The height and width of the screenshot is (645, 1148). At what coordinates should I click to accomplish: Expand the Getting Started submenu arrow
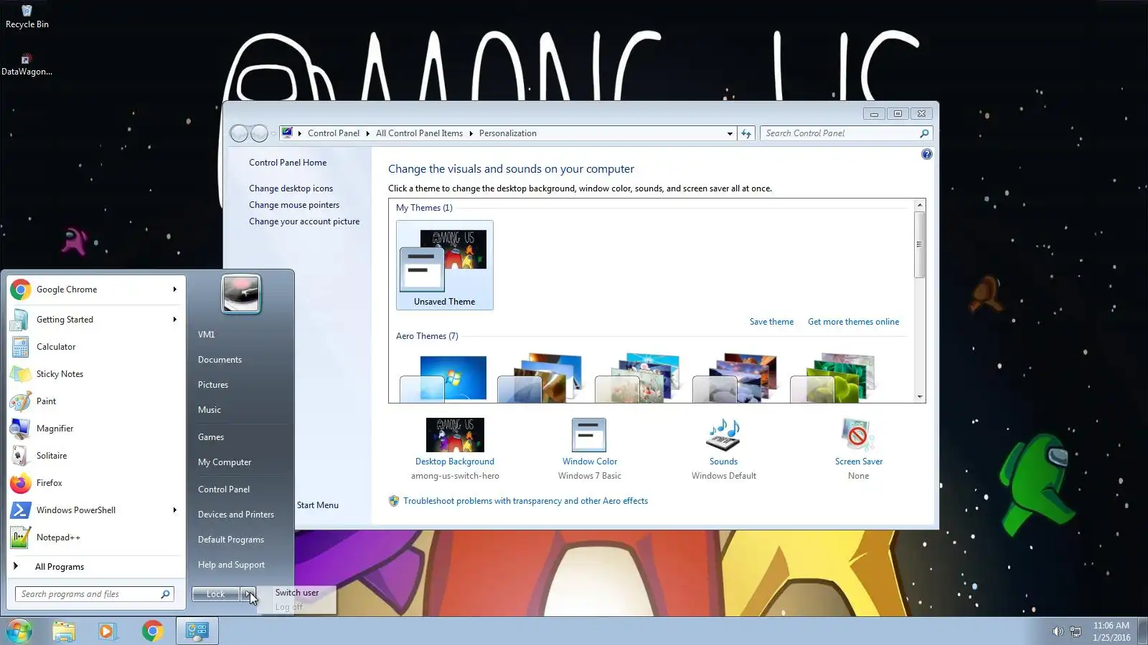[x=174, y=320]
